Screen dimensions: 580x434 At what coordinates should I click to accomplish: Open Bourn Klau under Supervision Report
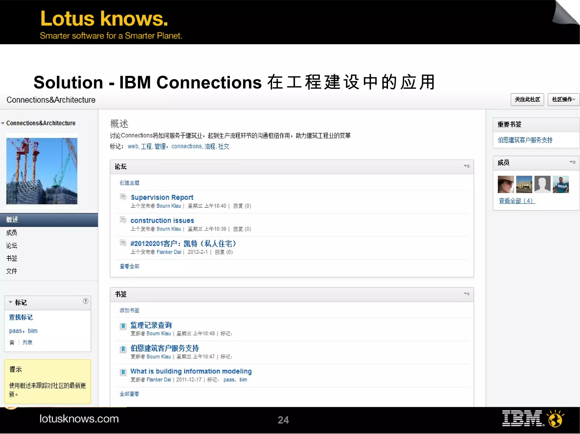point(169,206)
